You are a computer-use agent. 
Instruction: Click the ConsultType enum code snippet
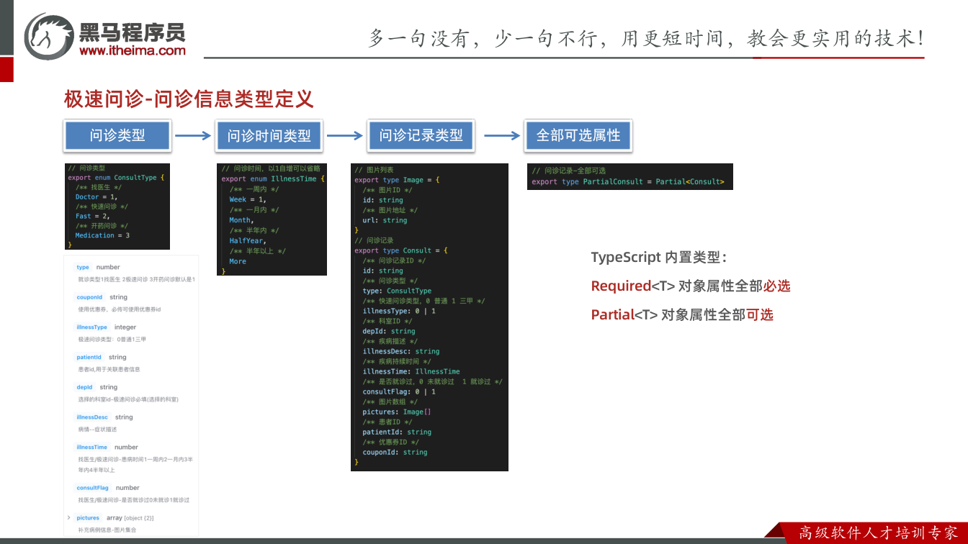click(117, 207)
